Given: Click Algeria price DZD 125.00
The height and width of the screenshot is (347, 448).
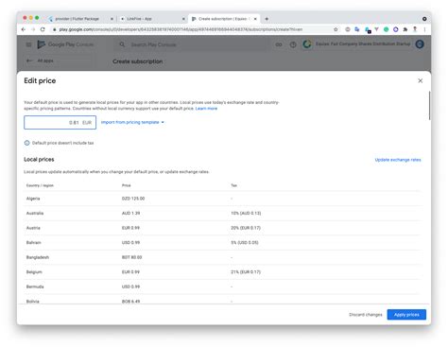Looking at the screenshot, I should click(x=133, y=199).
